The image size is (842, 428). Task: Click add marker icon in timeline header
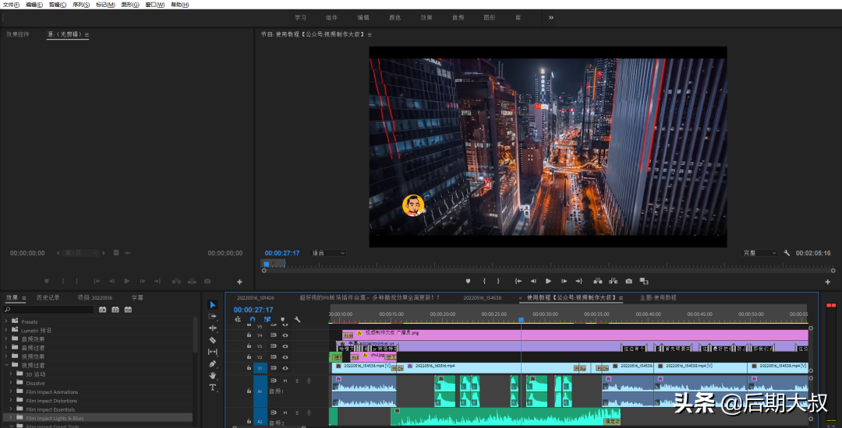(282, 319)
